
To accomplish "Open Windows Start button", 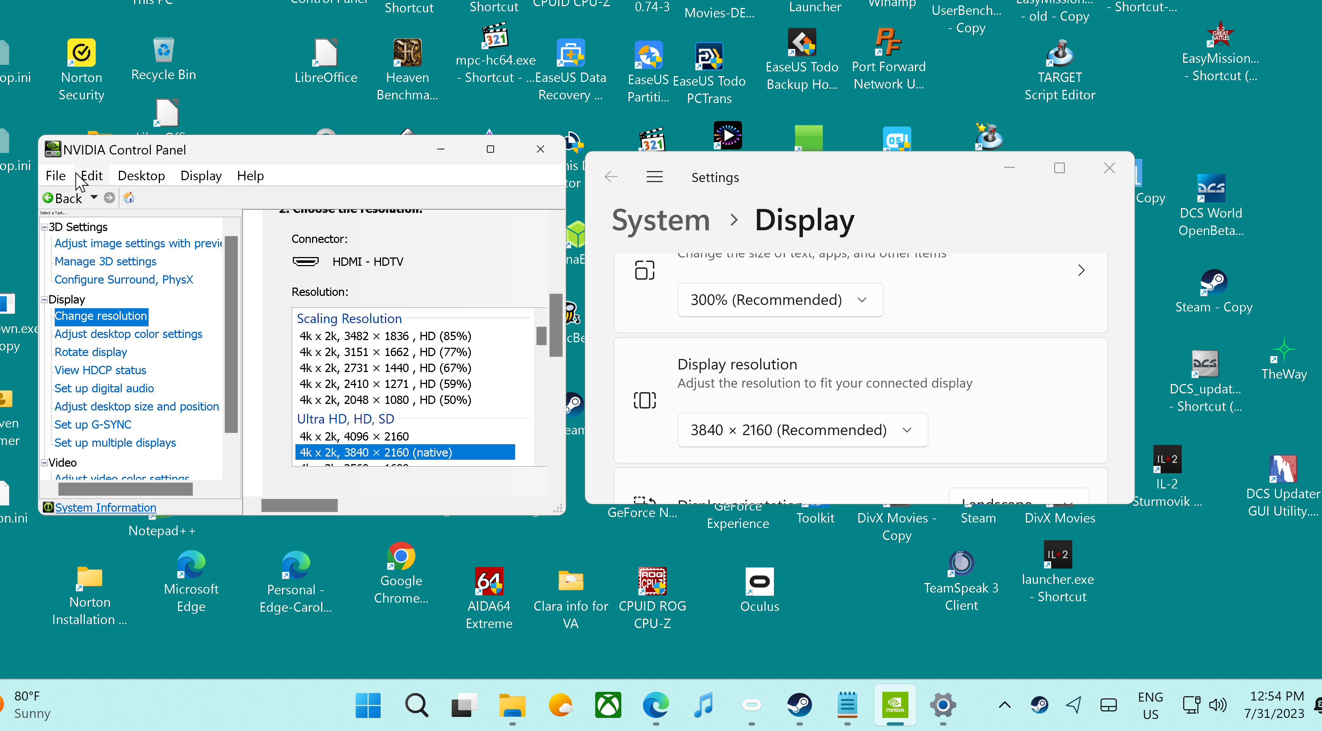I will tap(368, 705).
